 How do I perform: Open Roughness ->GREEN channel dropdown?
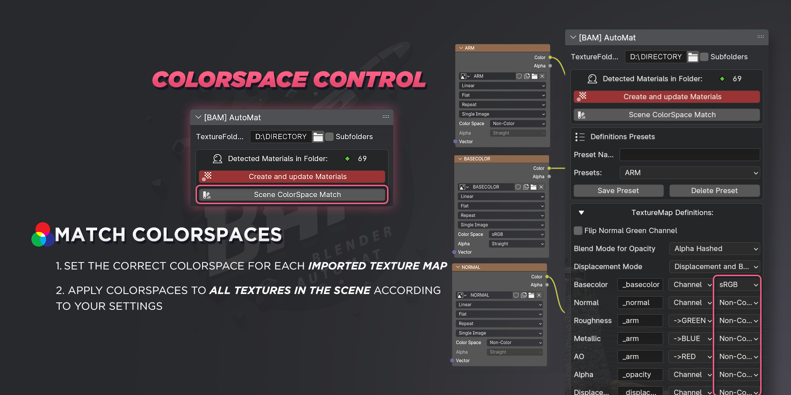[690, 321]
